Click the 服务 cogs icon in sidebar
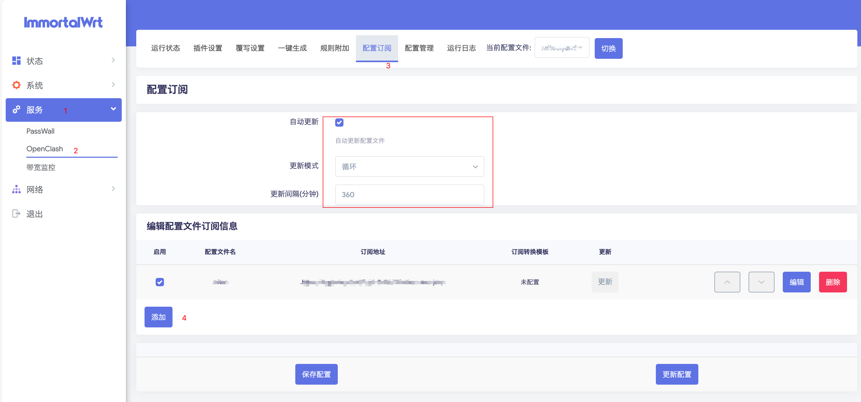 pos(16,110)
